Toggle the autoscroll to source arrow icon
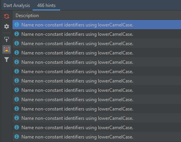 pyautogui.click(x=7, y=39)
